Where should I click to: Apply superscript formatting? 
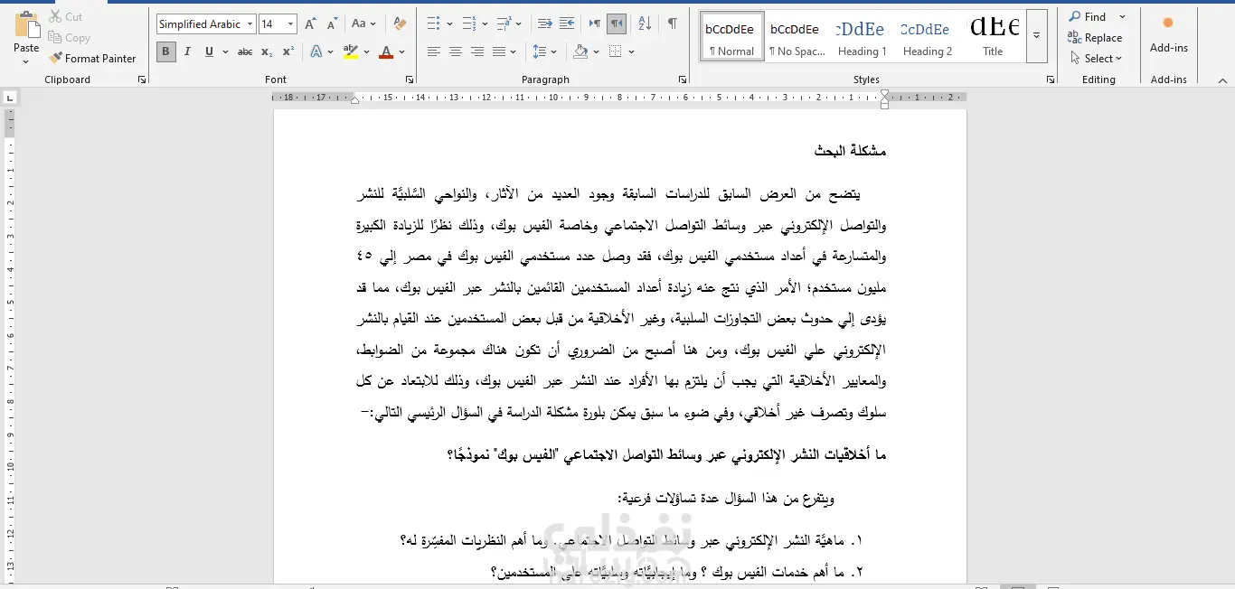point(288,51)
